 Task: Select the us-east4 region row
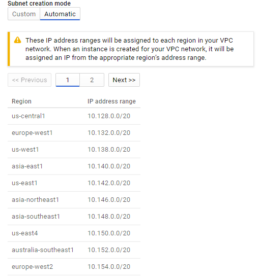click(x=74, y=233)
